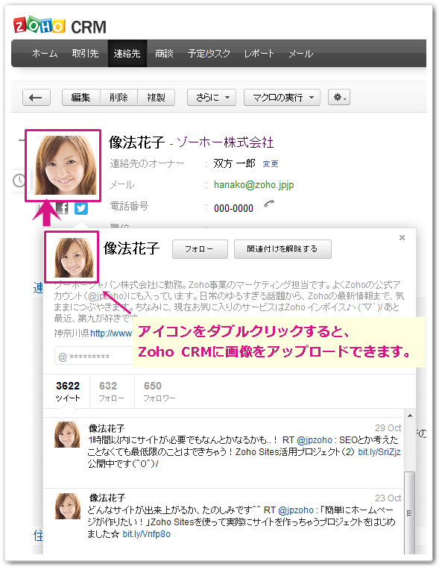
Task: Open the ゾーホー株式会社 company link
Action: click(x=225, y=142)
